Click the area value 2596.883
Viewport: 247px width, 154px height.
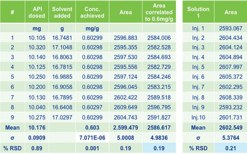coord(126,38)
